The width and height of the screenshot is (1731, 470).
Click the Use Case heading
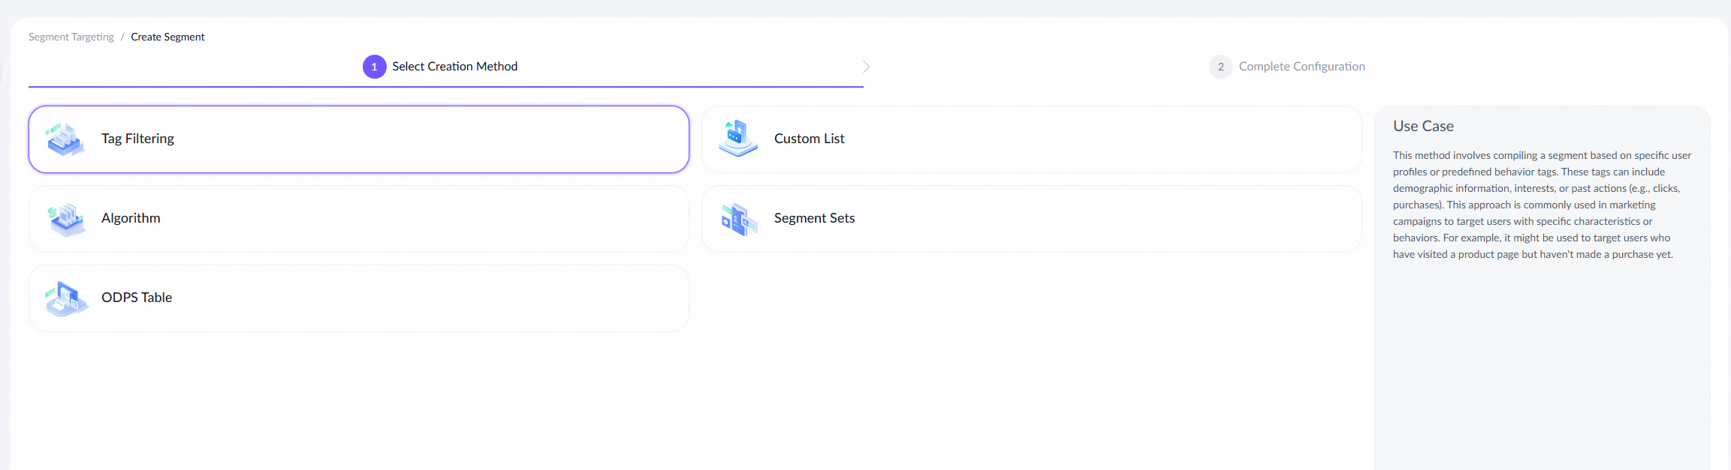click(1423, 126)
